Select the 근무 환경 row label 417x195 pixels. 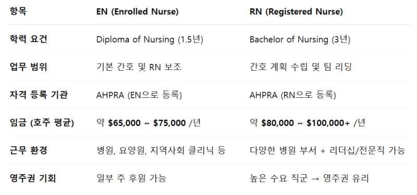(29, 150)
